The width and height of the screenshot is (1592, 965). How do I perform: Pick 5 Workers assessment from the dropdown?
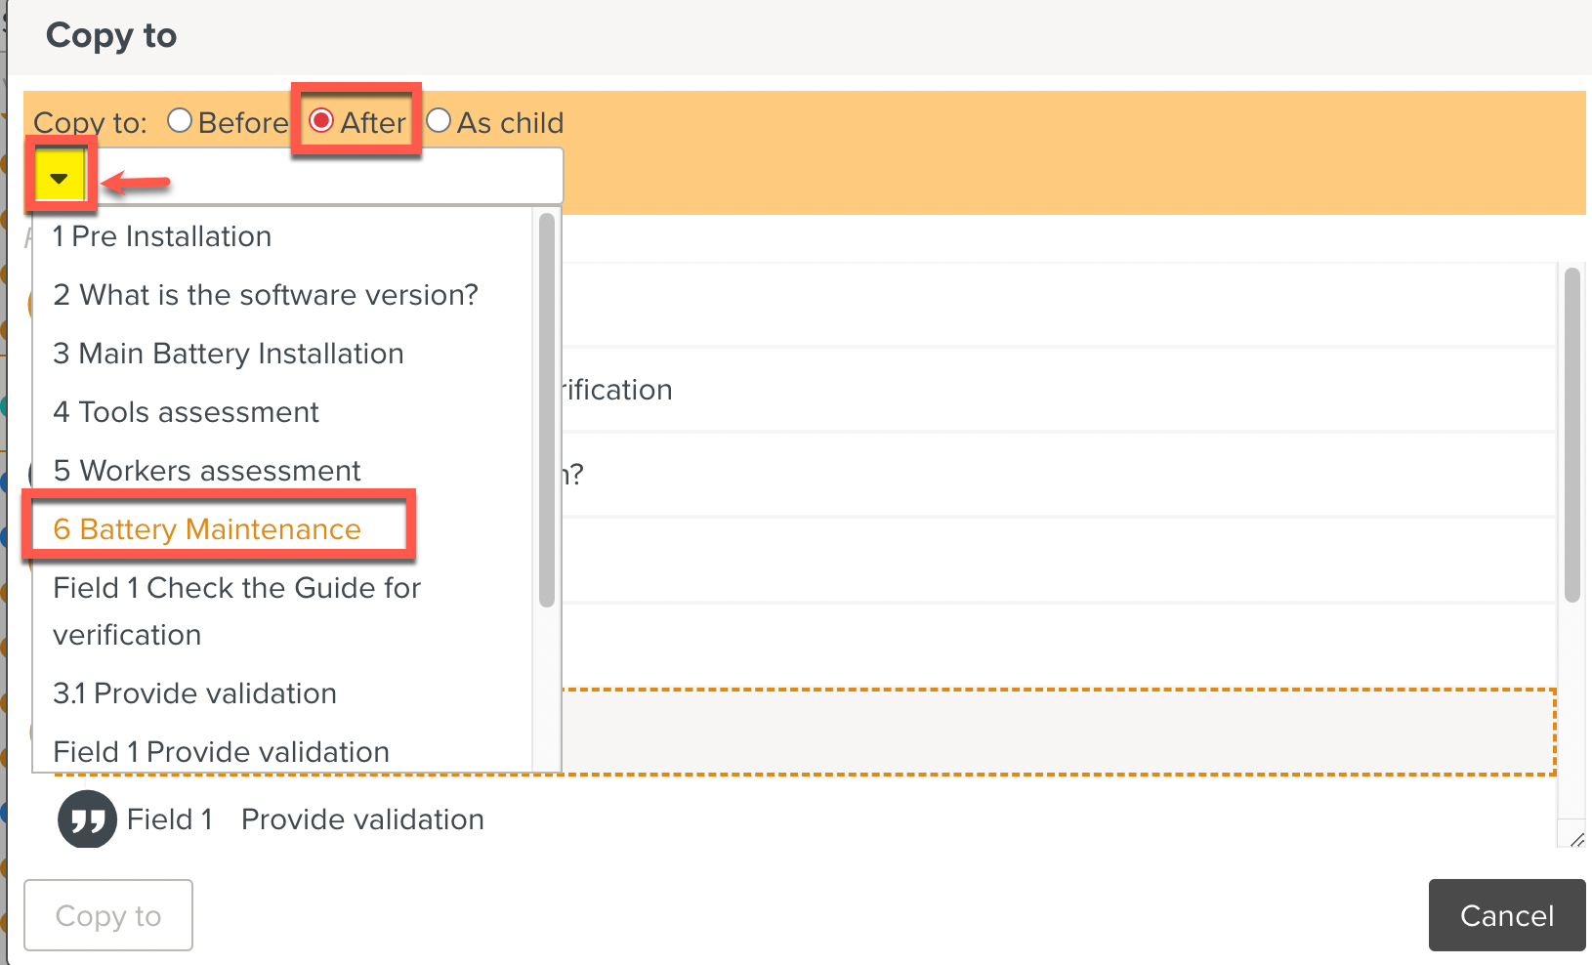(206, 471)
